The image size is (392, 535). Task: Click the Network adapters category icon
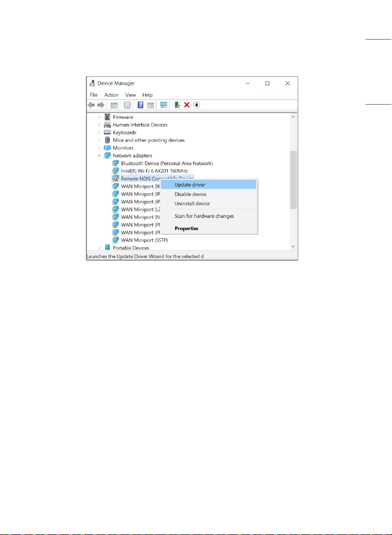(107, 156)
